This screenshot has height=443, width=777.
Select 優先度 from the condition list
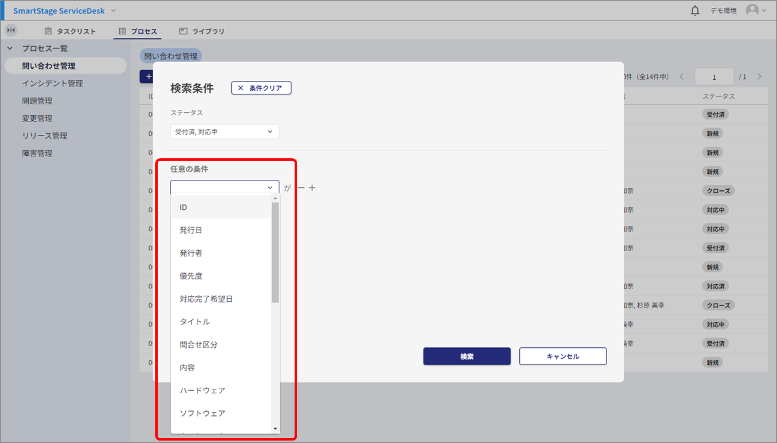click(191, 276)
